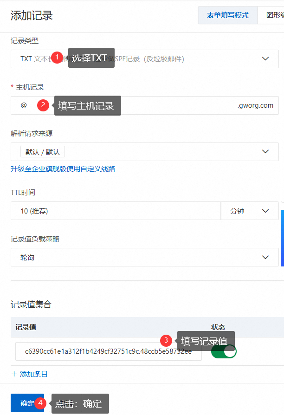Click the 添加记录 dialog title
Viewport: 284px width, 415px height.
(x=32, y=15)
